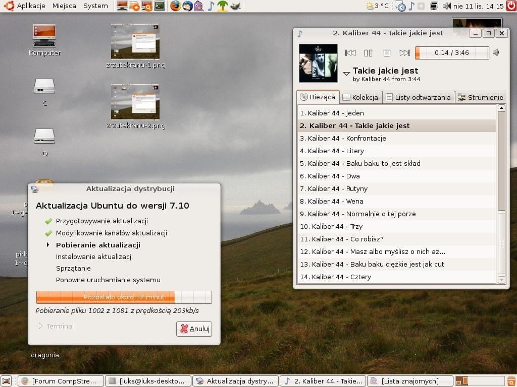Open the network monitor tray icon
The height and width of the screenshot is (387, 517).
tap(434, 6)
